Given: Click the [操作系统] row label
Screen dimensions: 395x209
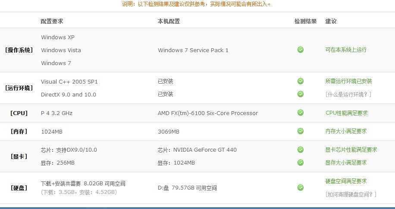Looking at the screenshot, I should point(19,50).
